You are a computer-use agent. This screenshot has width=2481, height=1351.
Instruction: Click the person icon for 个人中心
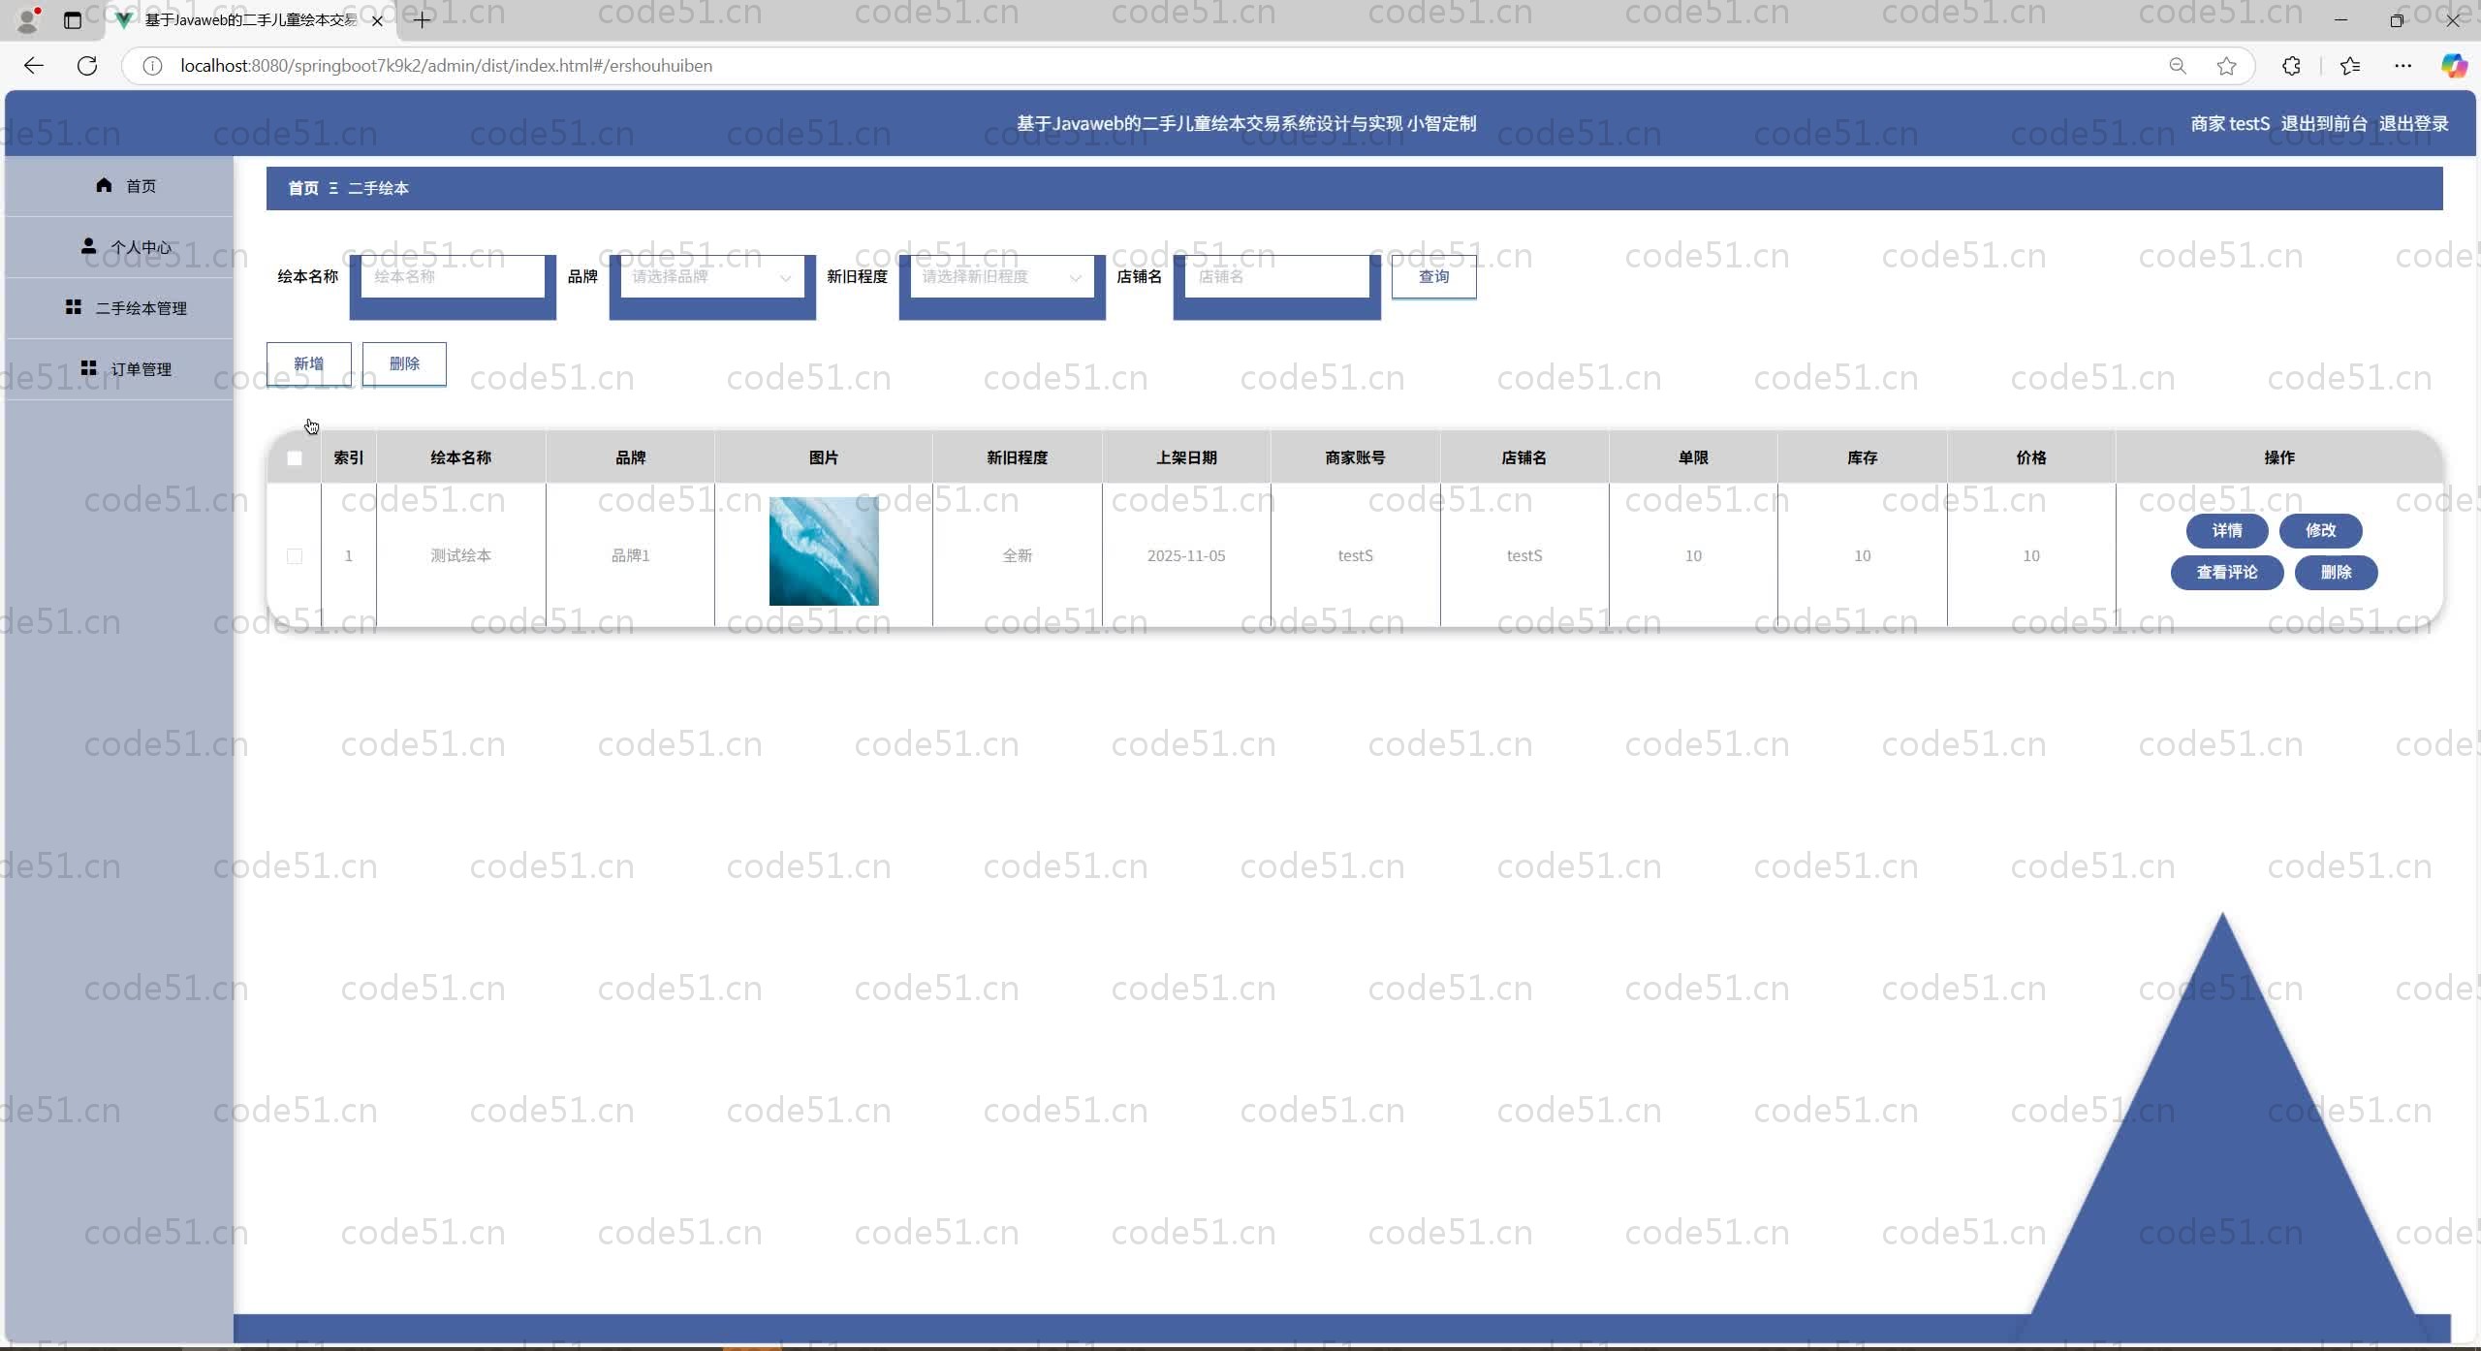[x=88, y=246]
